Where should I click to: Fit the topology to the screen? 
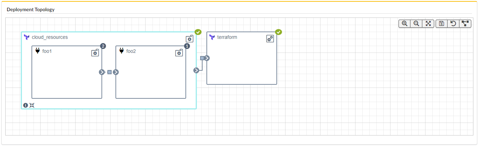pos(428,23)
